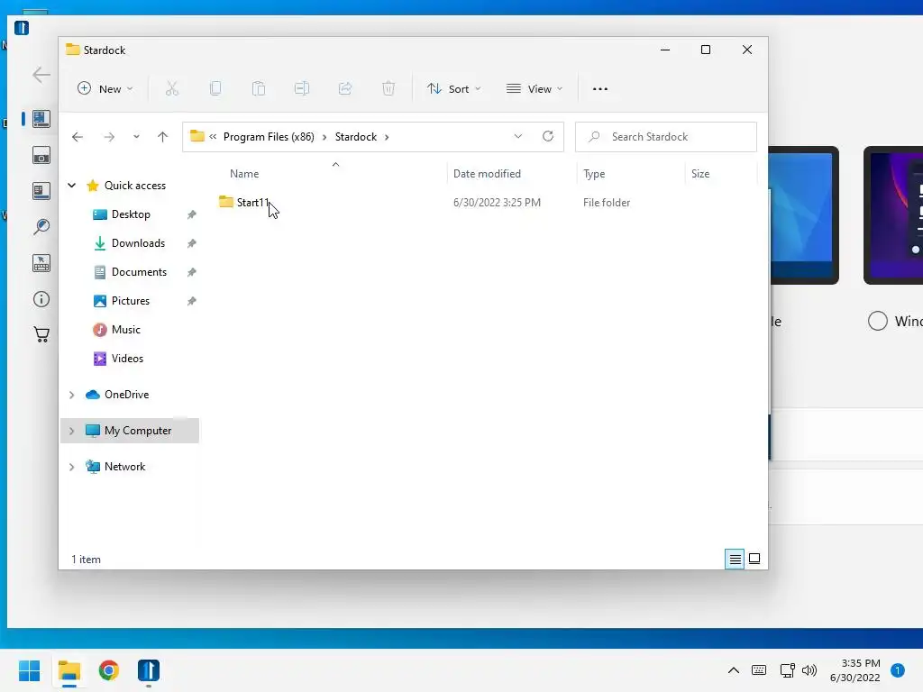This screenshot has height=692, width=923.
Task: Go back with Explorer's back arrow
Action: [x=78, y=137]
